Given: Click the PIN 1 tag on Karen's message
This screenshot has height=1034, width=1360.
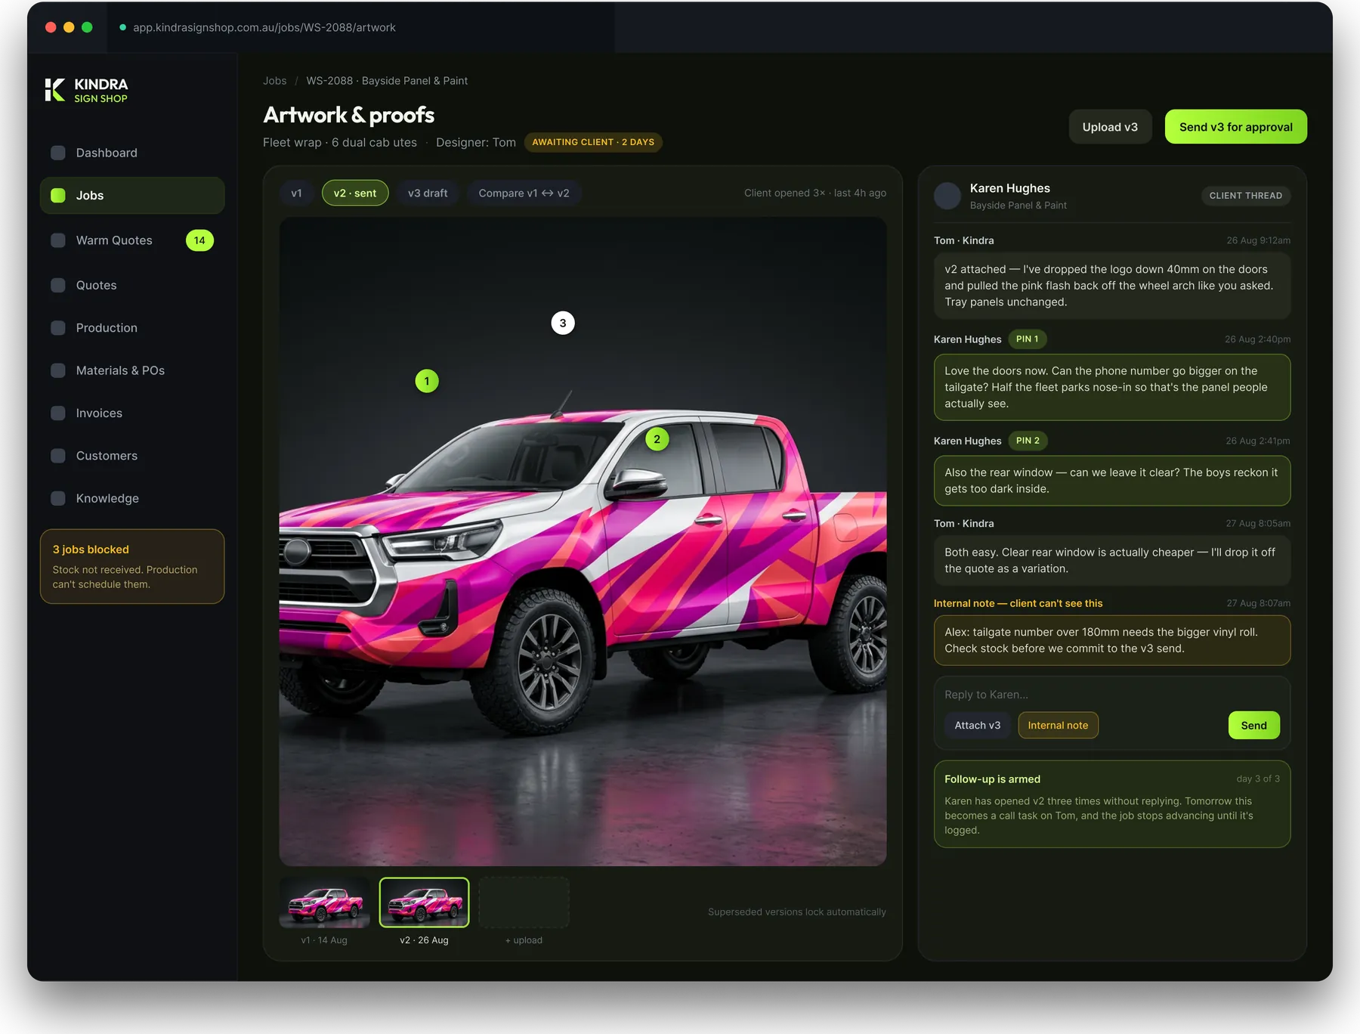Looking at the screenshot, I should (1027, 339).
